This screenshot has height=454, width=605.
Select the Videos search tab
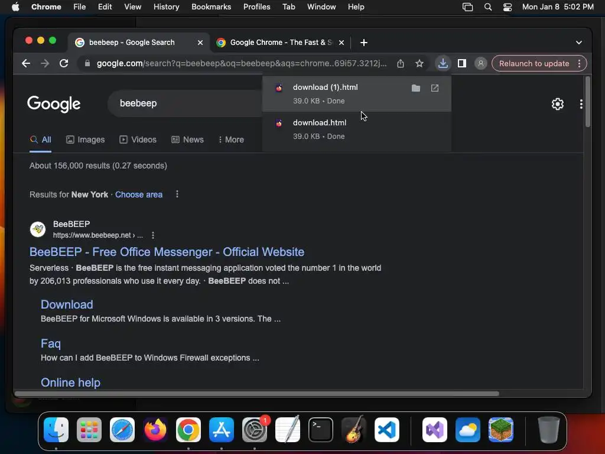point(138,140)
